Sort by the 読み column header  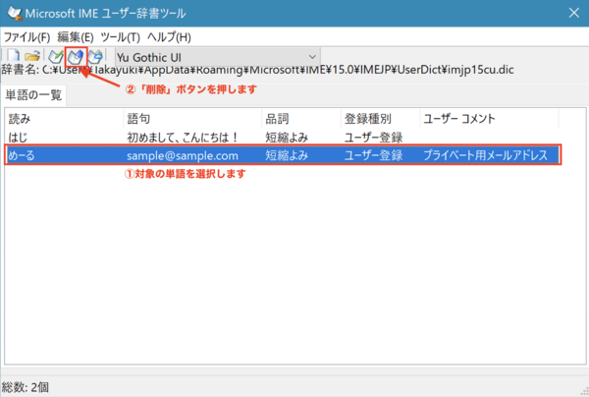(65, 119)
